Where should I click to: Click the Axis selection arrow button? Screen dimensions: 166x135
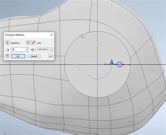click(x=28, y=43)
